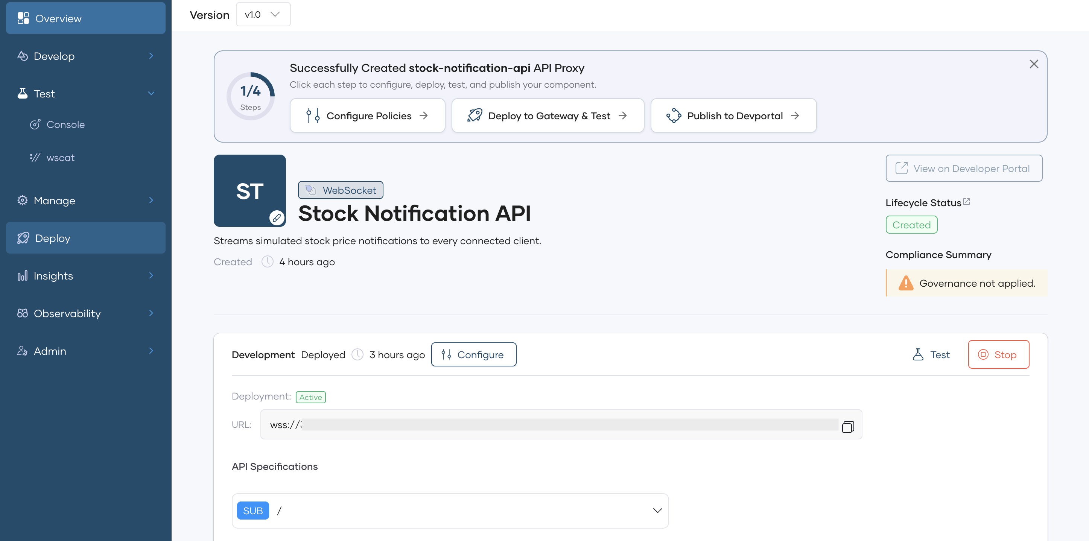Go to the Deploy section

click(85, 238)
